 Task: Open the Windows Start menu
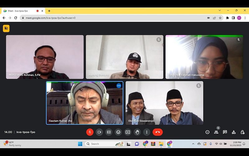pos(80,144)
